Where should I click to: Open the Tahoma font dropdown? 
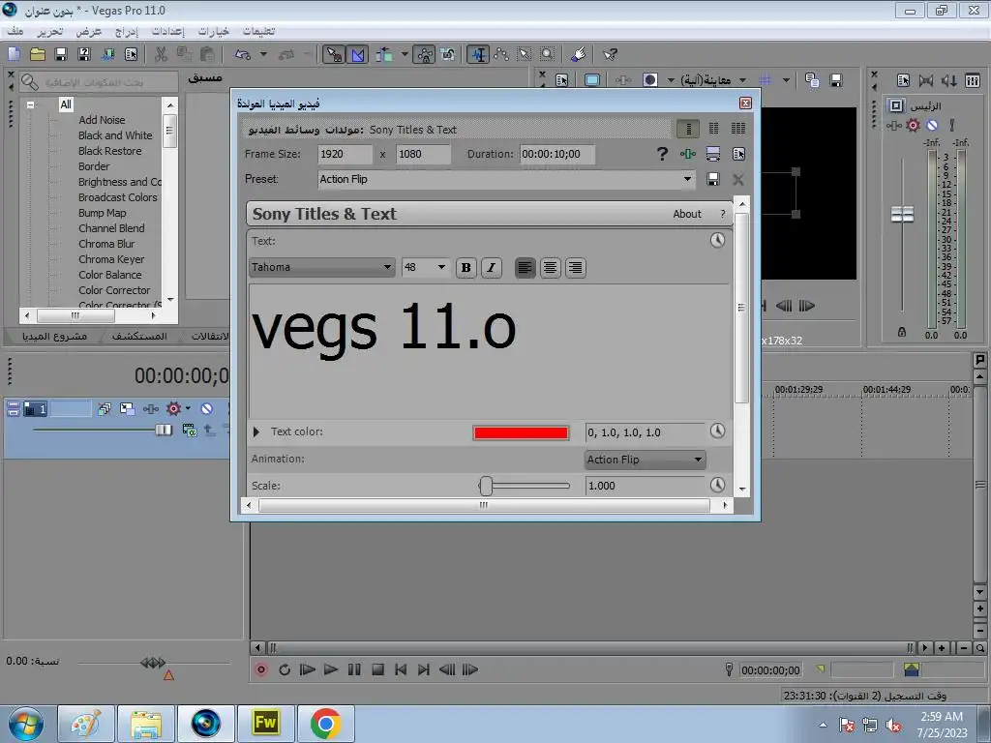click(x=322, y=267)
